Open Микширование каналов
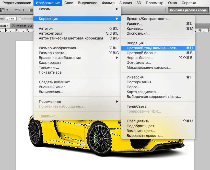The image size is (210, 170). 158,67
